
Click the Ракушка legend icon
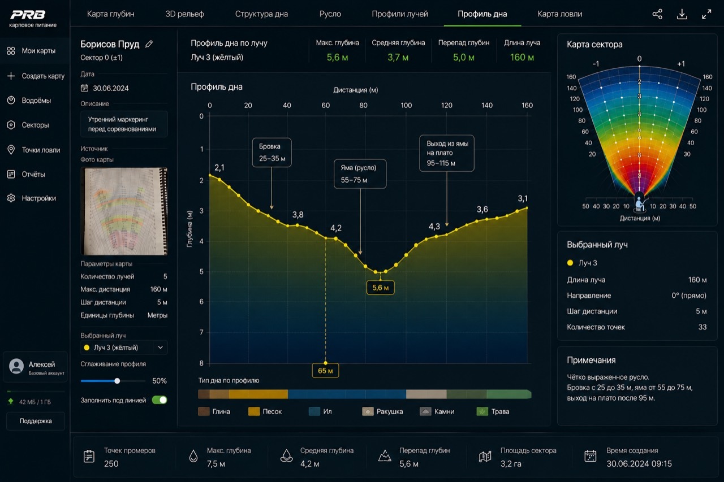point(368,411)
